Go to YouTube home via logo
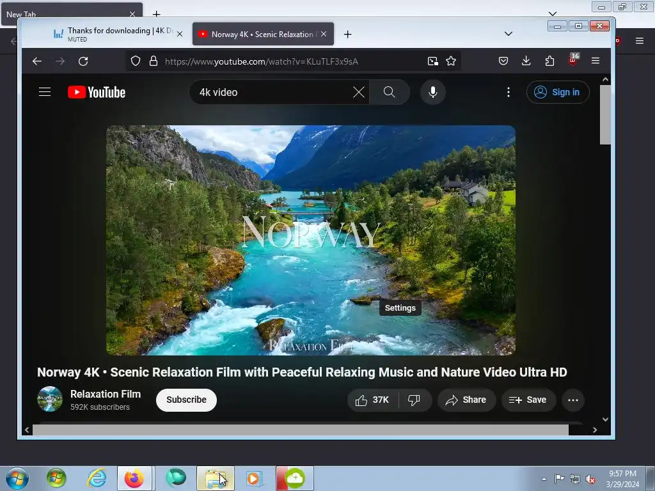Viewport: 655px width, 491px height. point(97,92)
